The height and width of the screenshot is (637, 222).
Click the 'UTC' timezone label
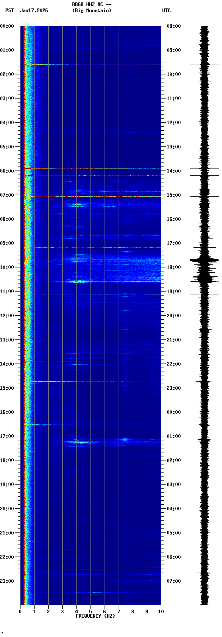click(x=166, y=10)
